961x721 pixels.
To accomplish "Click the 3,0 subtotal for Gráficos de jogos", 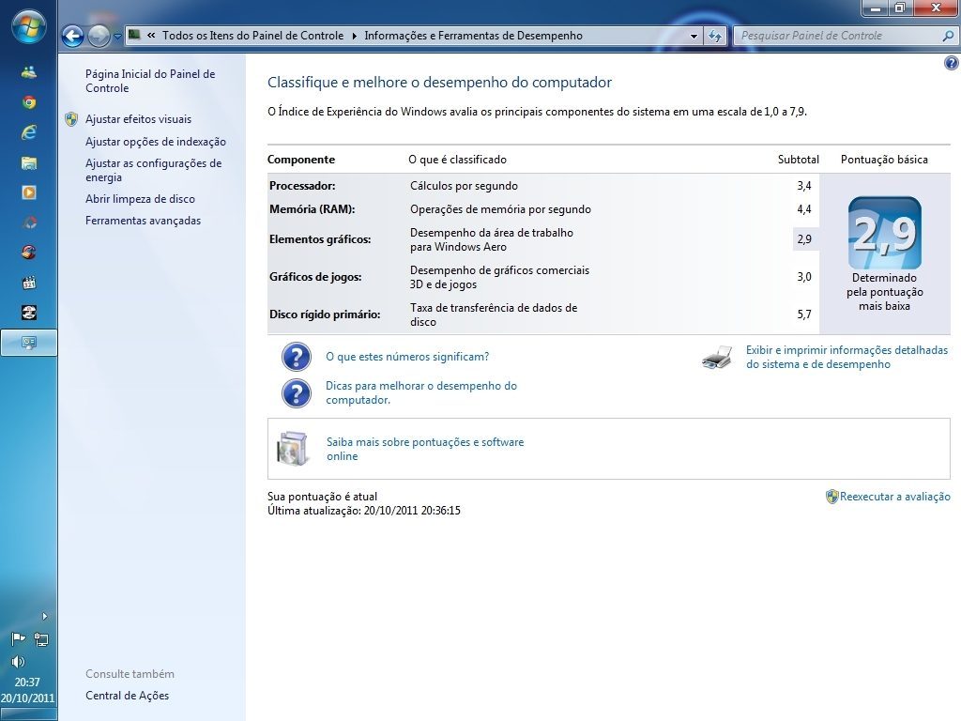I will (x=804, y=277).
